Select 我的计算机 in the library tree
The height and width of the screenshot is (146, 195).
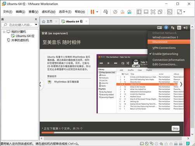pyautogui.click(x=19, y=32)
